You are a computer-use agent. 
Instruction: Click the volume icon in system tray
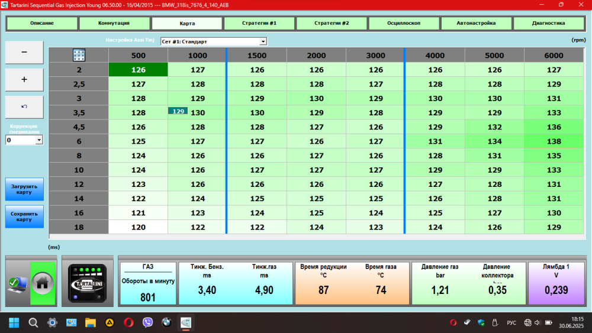point(538,322)
